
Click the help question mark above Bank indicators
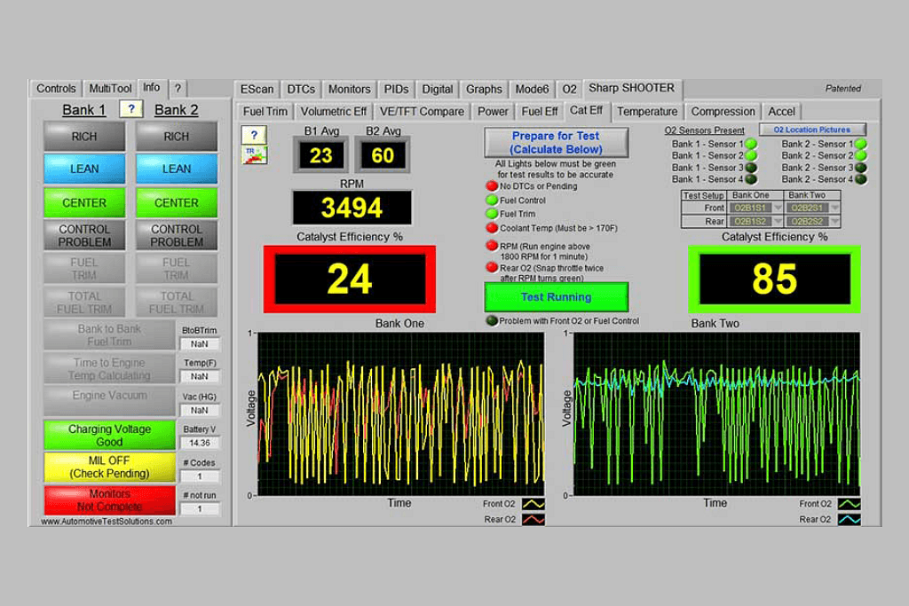point(130,109)
